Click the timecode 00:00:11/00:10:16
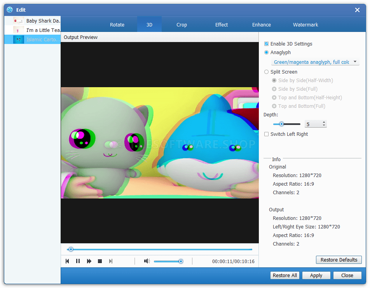The image size is (370, 288). 233,261
